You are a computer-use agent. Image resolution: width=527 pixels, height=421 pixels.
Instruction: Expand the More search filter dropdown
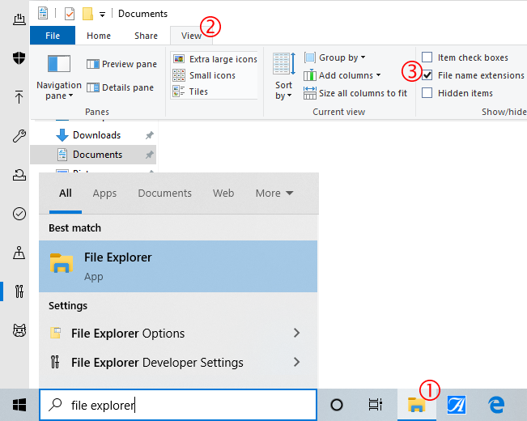274,193
